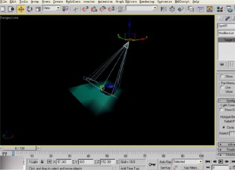Click the X coordinate spinner arrows

73,162
